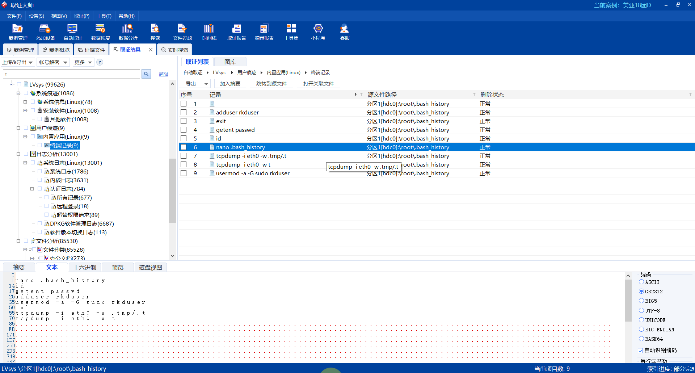Viewport: 695px width, 373px height.
Task: Click the 加入摘要 button
Action: 230,84
